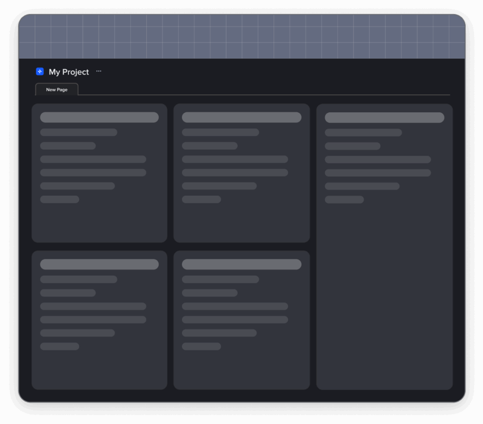This screenshot has height=424, width=483.
Task: Click the shortest bottom placeholder line in top-left card
Action: (59, 200)
